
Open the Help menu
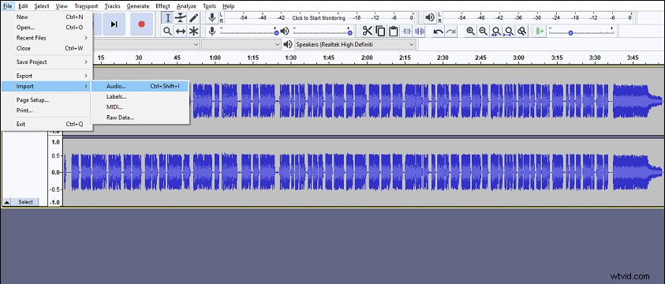pyautogui.click(x=228, y=6)
